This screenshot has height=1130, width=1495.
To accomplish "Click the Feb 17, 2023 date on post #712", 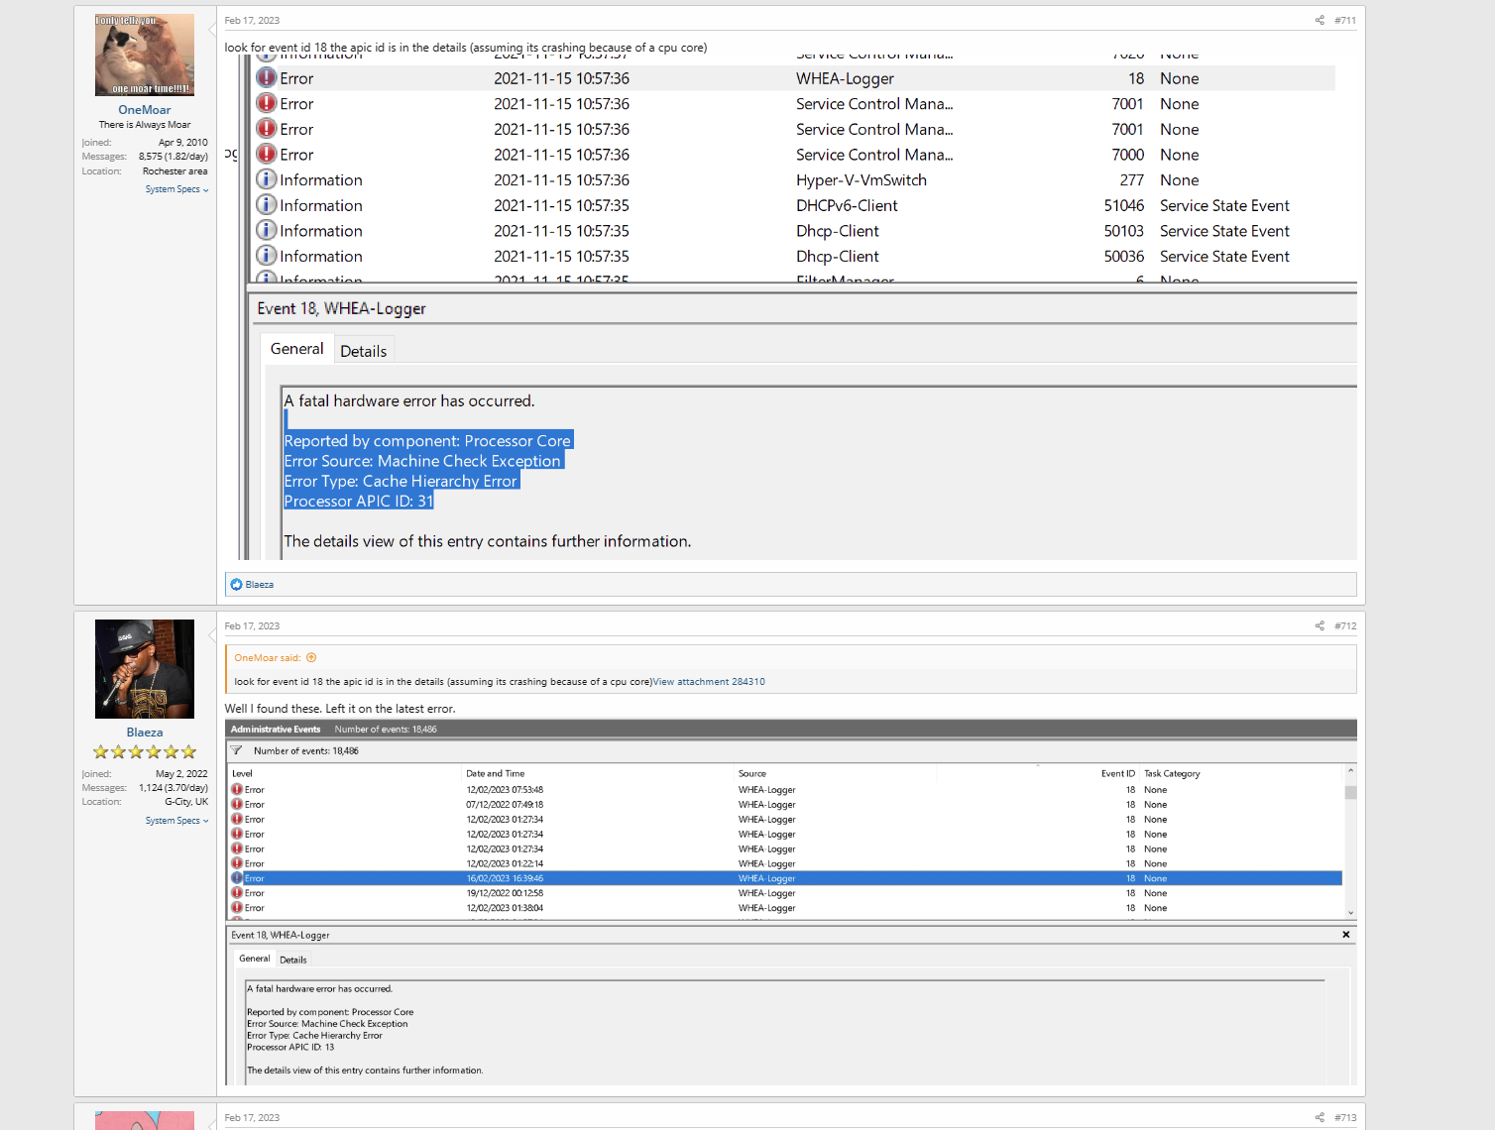I will 252,625.
